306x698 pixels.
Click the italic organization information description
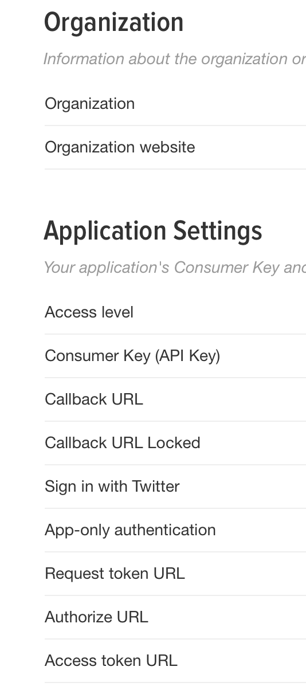[175, 59]
